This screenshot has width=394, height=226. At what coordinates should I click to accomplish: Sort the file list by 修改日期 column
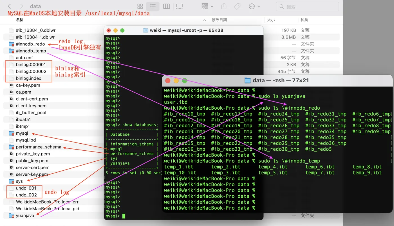coord(219,20)
